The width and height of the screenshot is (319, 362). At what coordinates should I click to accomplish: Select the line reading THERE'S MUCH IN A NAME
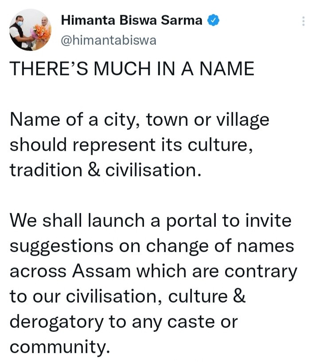click(x=132, y=68)
